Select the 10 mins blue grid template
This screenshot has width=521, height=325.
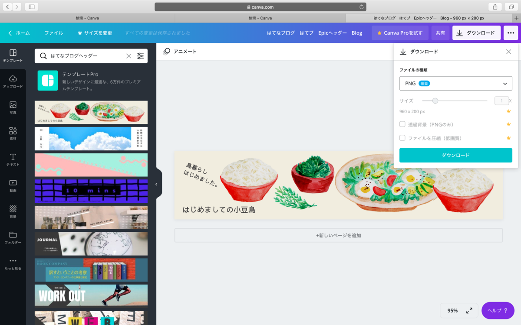[91, 191]
